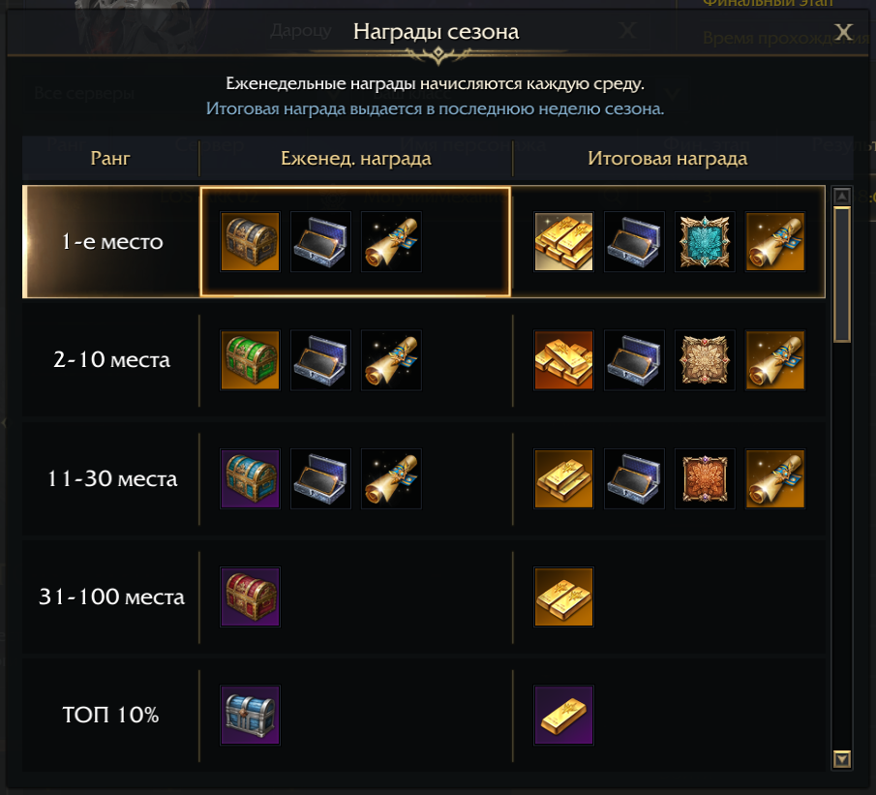The width and height of the screenshot is (876, 795).
Task: Select the purple chest weekly reward for places 11-30
Action: pyautogui.click(x=250, y=478)
